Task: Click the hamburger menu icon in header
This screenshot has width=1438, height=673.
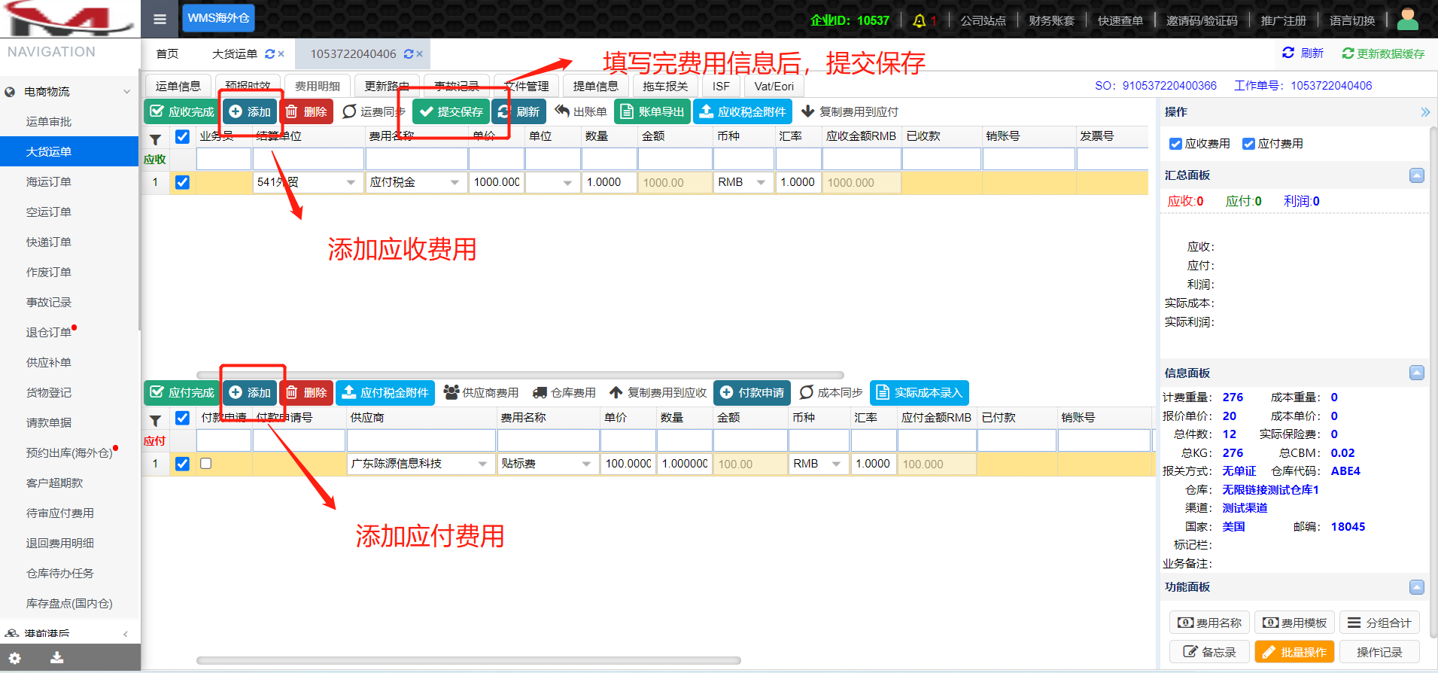Action: pyautogui.click(x=160, y=19)
